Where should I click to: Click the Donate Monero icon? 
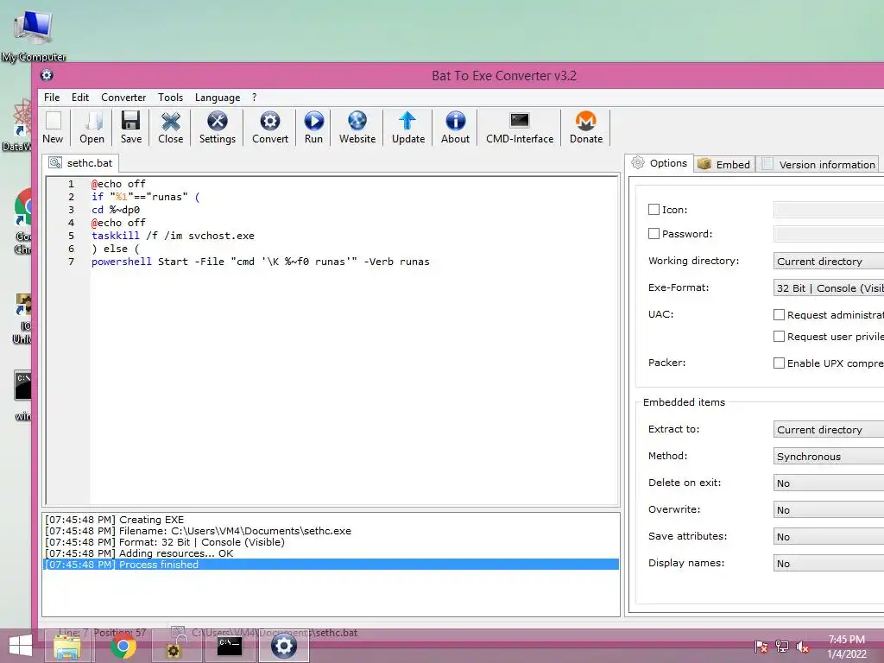click(x=586, y=128)
